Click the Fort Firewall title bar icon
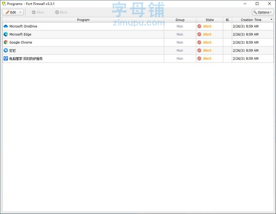Viewport: 276px width, 214px height. (4, 4)
